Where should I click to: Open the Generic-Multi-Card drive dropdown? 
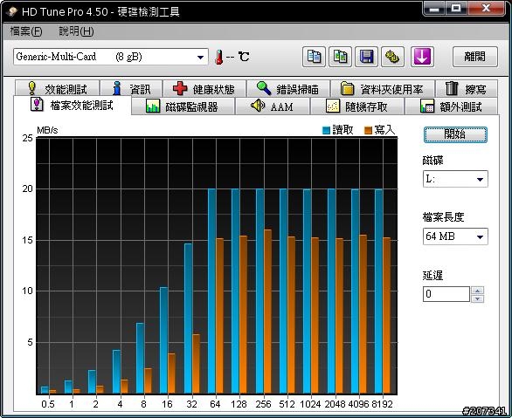[111, 57]
